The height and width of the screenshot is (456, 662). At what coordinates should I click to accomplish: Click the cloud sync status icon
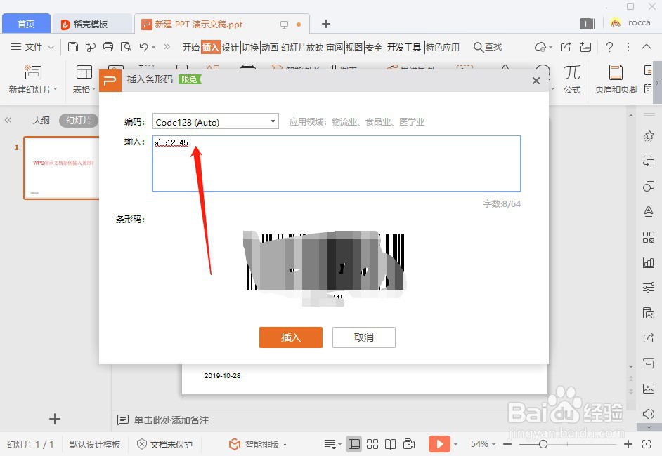click(540, 47)
